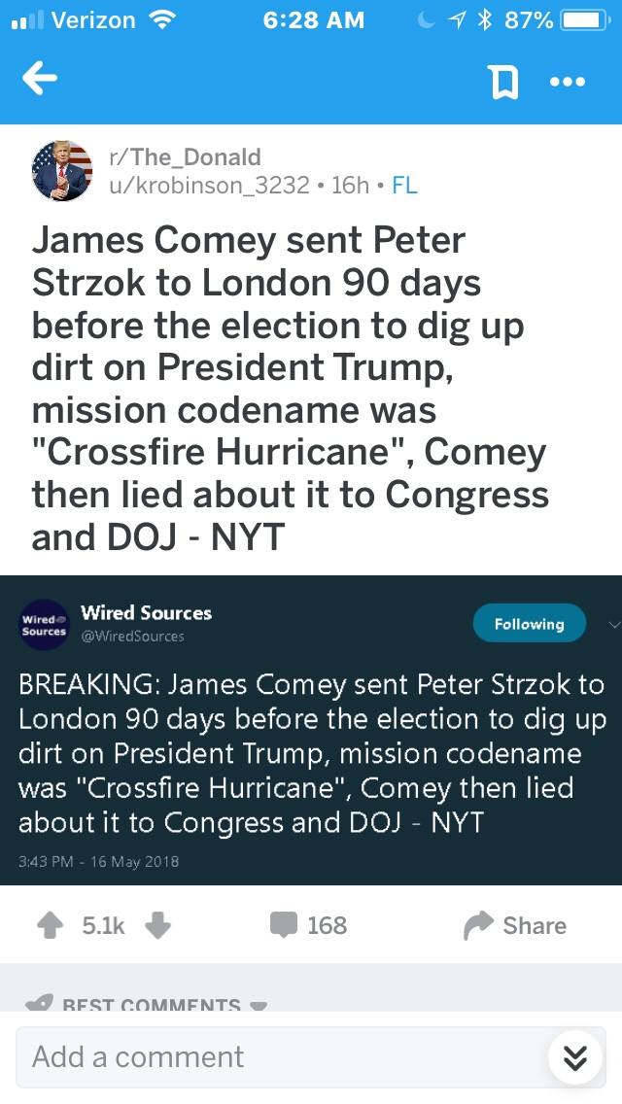The image size is (622, 1104).
Task: Expand the tweet options chevron
Action: (612, 624)
